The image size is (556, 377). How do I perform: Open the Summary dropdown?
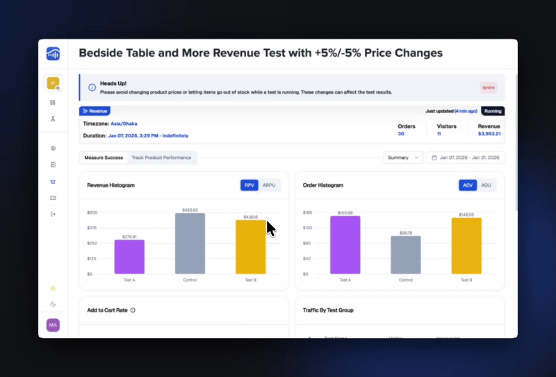pyautogui.click(x=403, y=158)
